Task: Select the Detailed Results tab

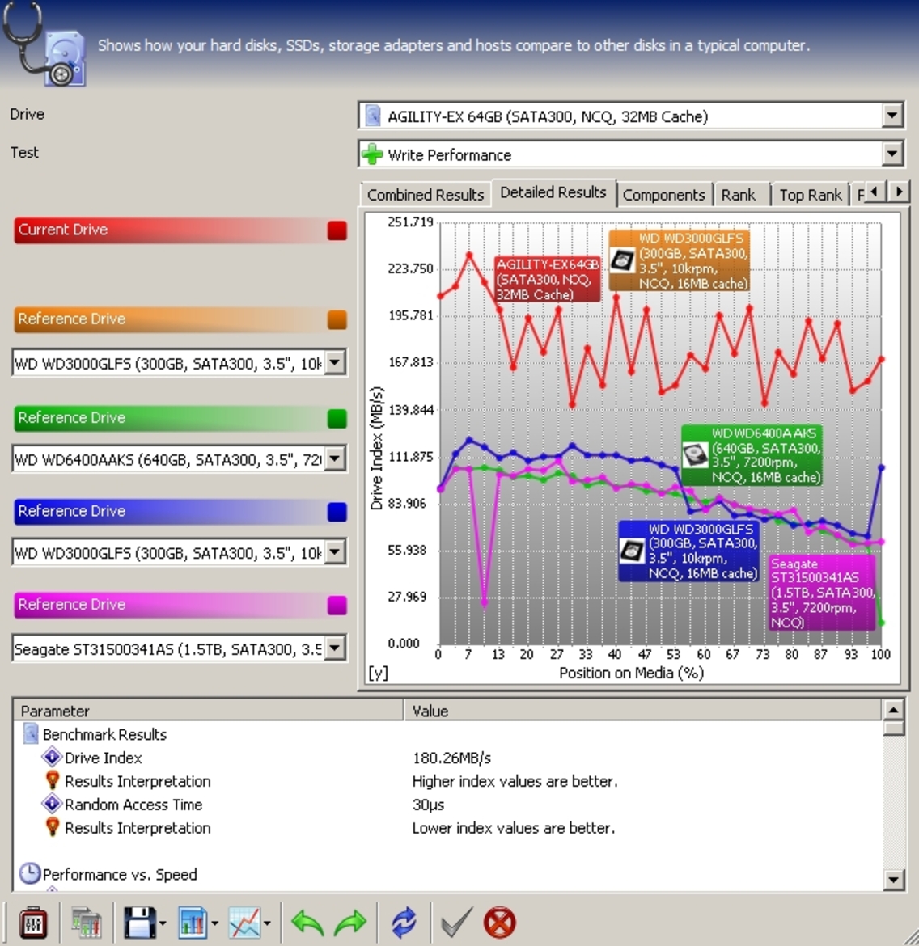Action: pyautogui.click(x=553, y=192)
